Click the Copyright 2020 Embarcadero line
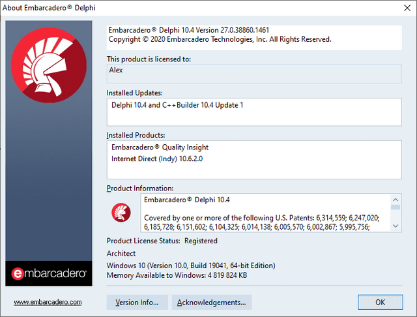 click(x=220, y=39)
